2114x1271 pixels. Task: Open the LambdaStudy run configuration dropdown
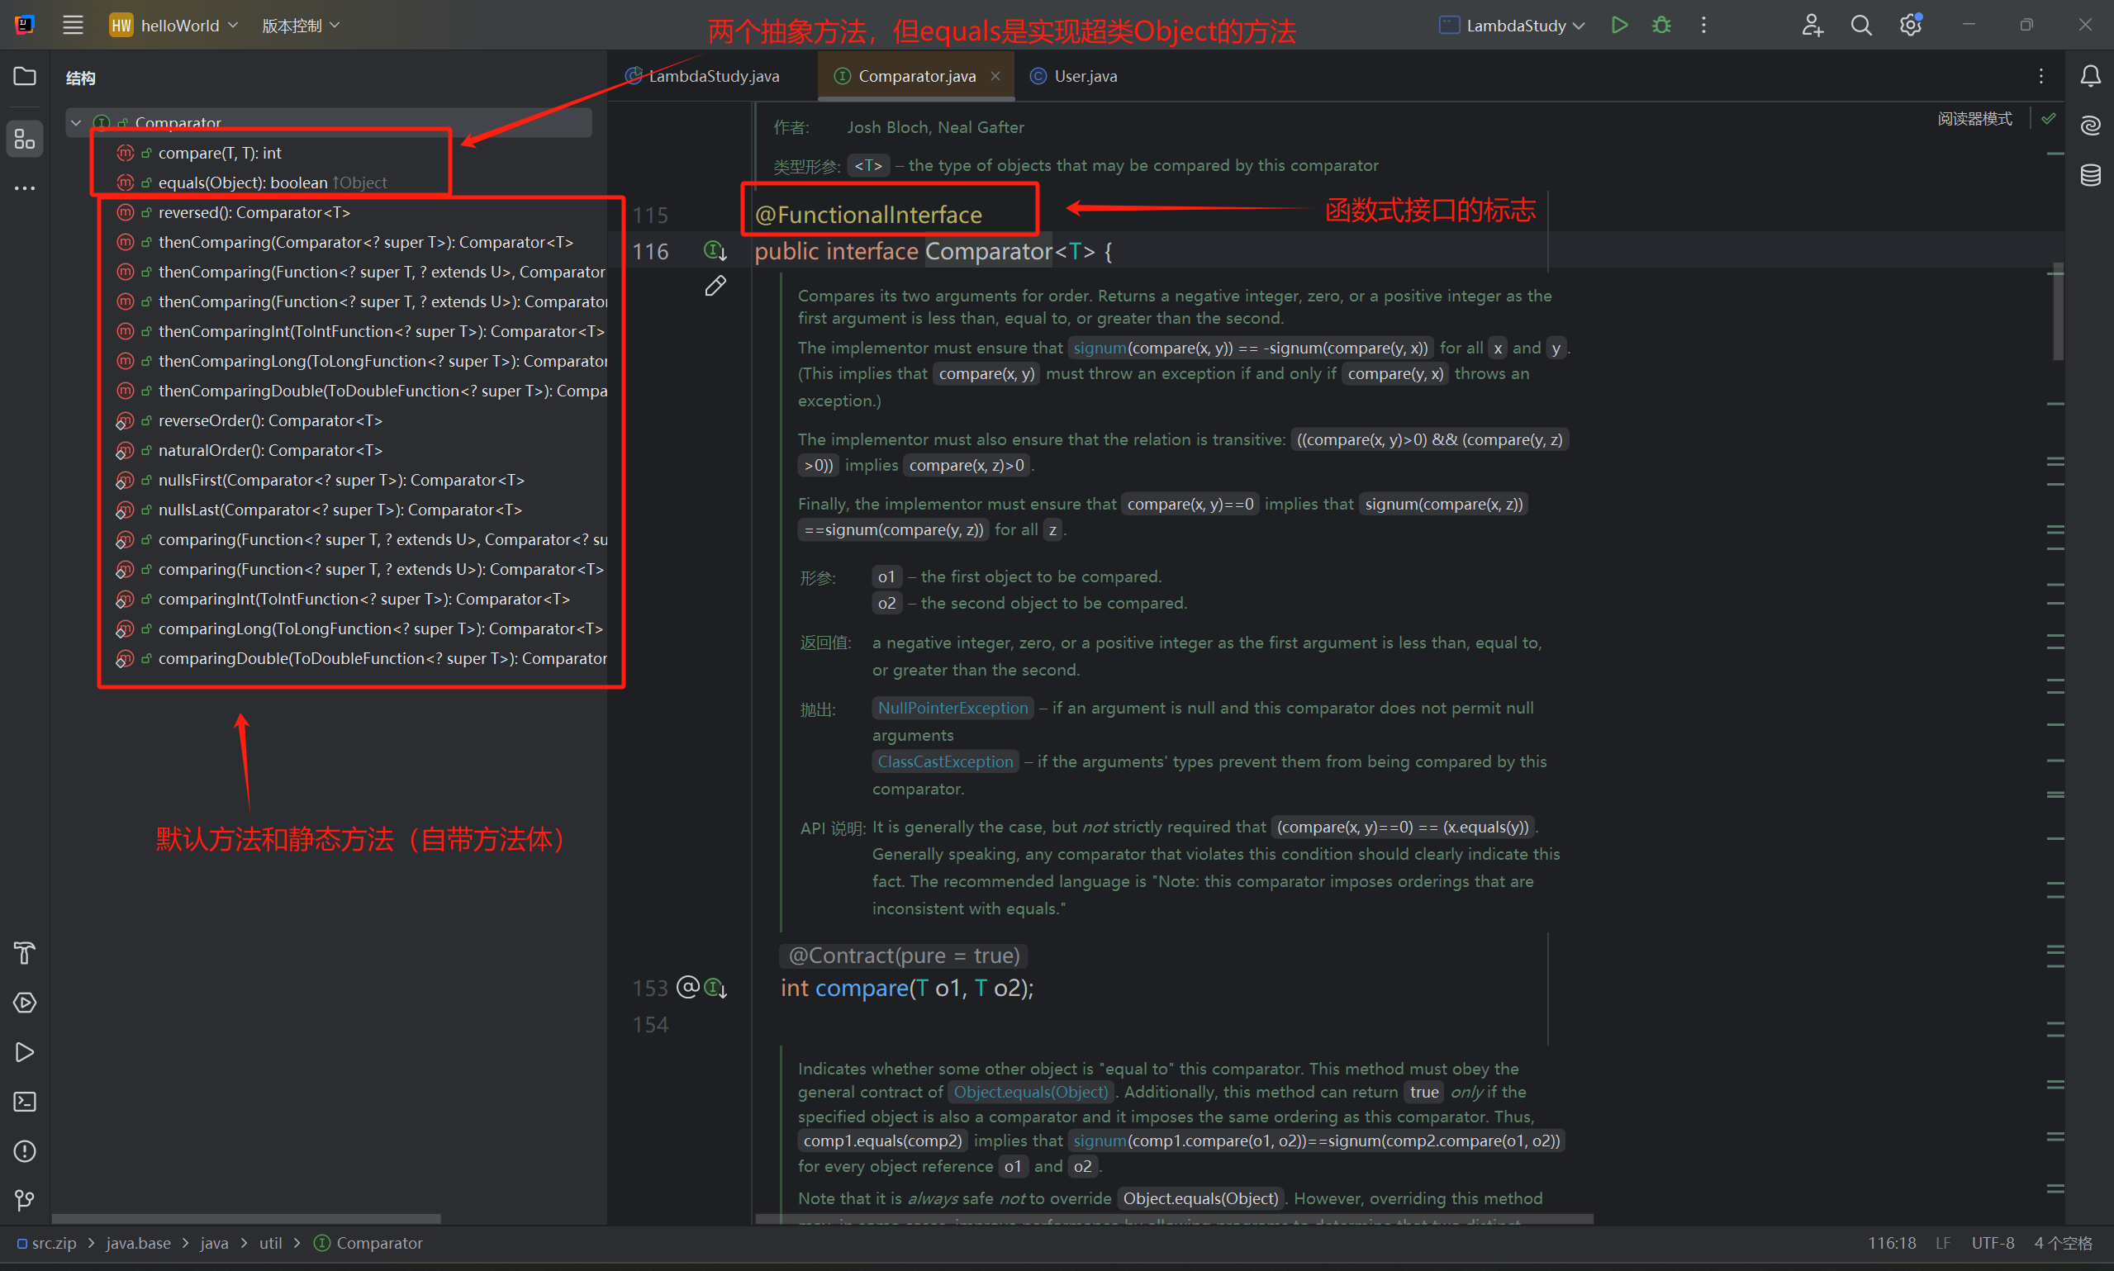click(1513, 26)
